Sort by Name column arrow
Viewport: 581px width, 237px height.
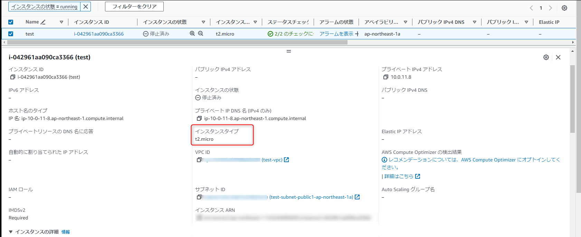(61, 22)
